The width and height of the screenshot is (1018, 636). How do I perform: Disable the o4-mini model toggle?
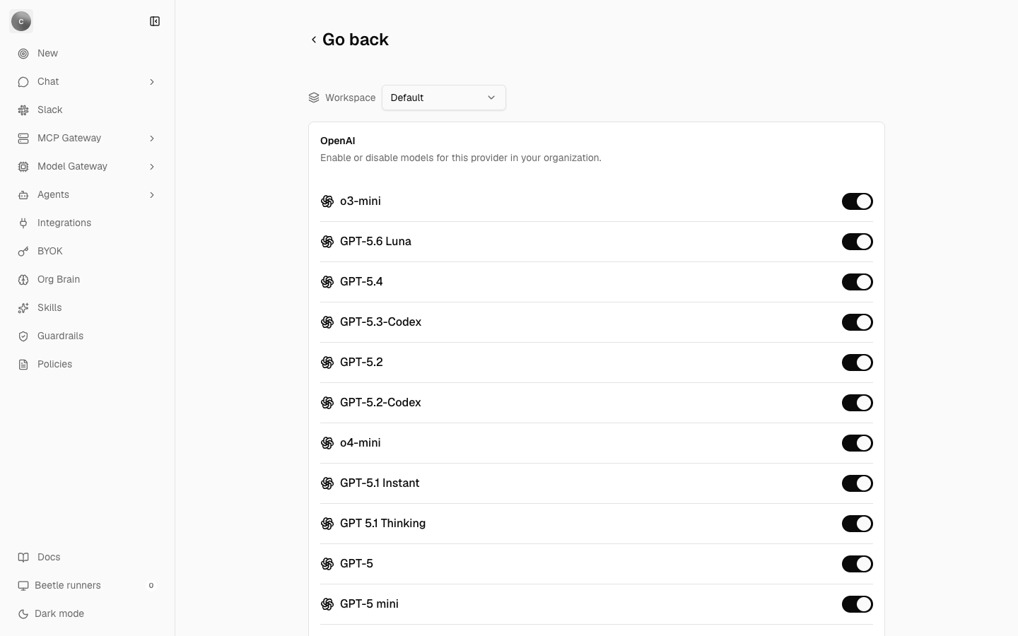tap(858, 443)
